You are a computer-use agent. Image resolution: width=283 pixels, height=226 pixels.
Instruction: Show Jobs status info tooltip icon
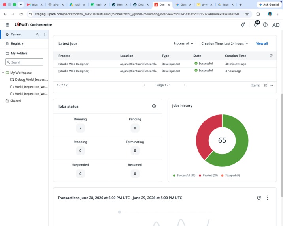(154, 106)
